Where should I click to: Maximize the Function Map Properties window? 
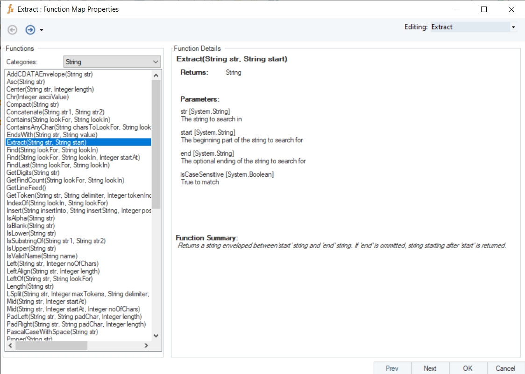[x=484, y=9]
